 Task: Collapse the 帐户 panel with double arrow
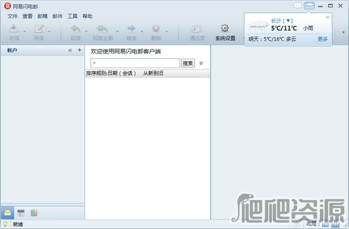70,50
